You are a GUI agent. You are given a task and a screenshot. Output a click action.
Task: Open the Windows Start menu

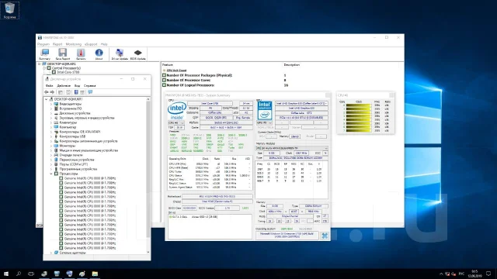(6, 274)
